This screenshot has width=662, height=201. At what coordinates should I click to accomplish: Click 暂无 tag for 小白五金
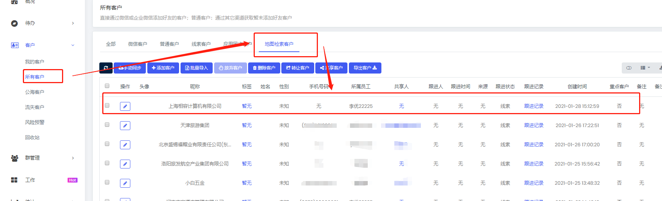tap(247, 183)
